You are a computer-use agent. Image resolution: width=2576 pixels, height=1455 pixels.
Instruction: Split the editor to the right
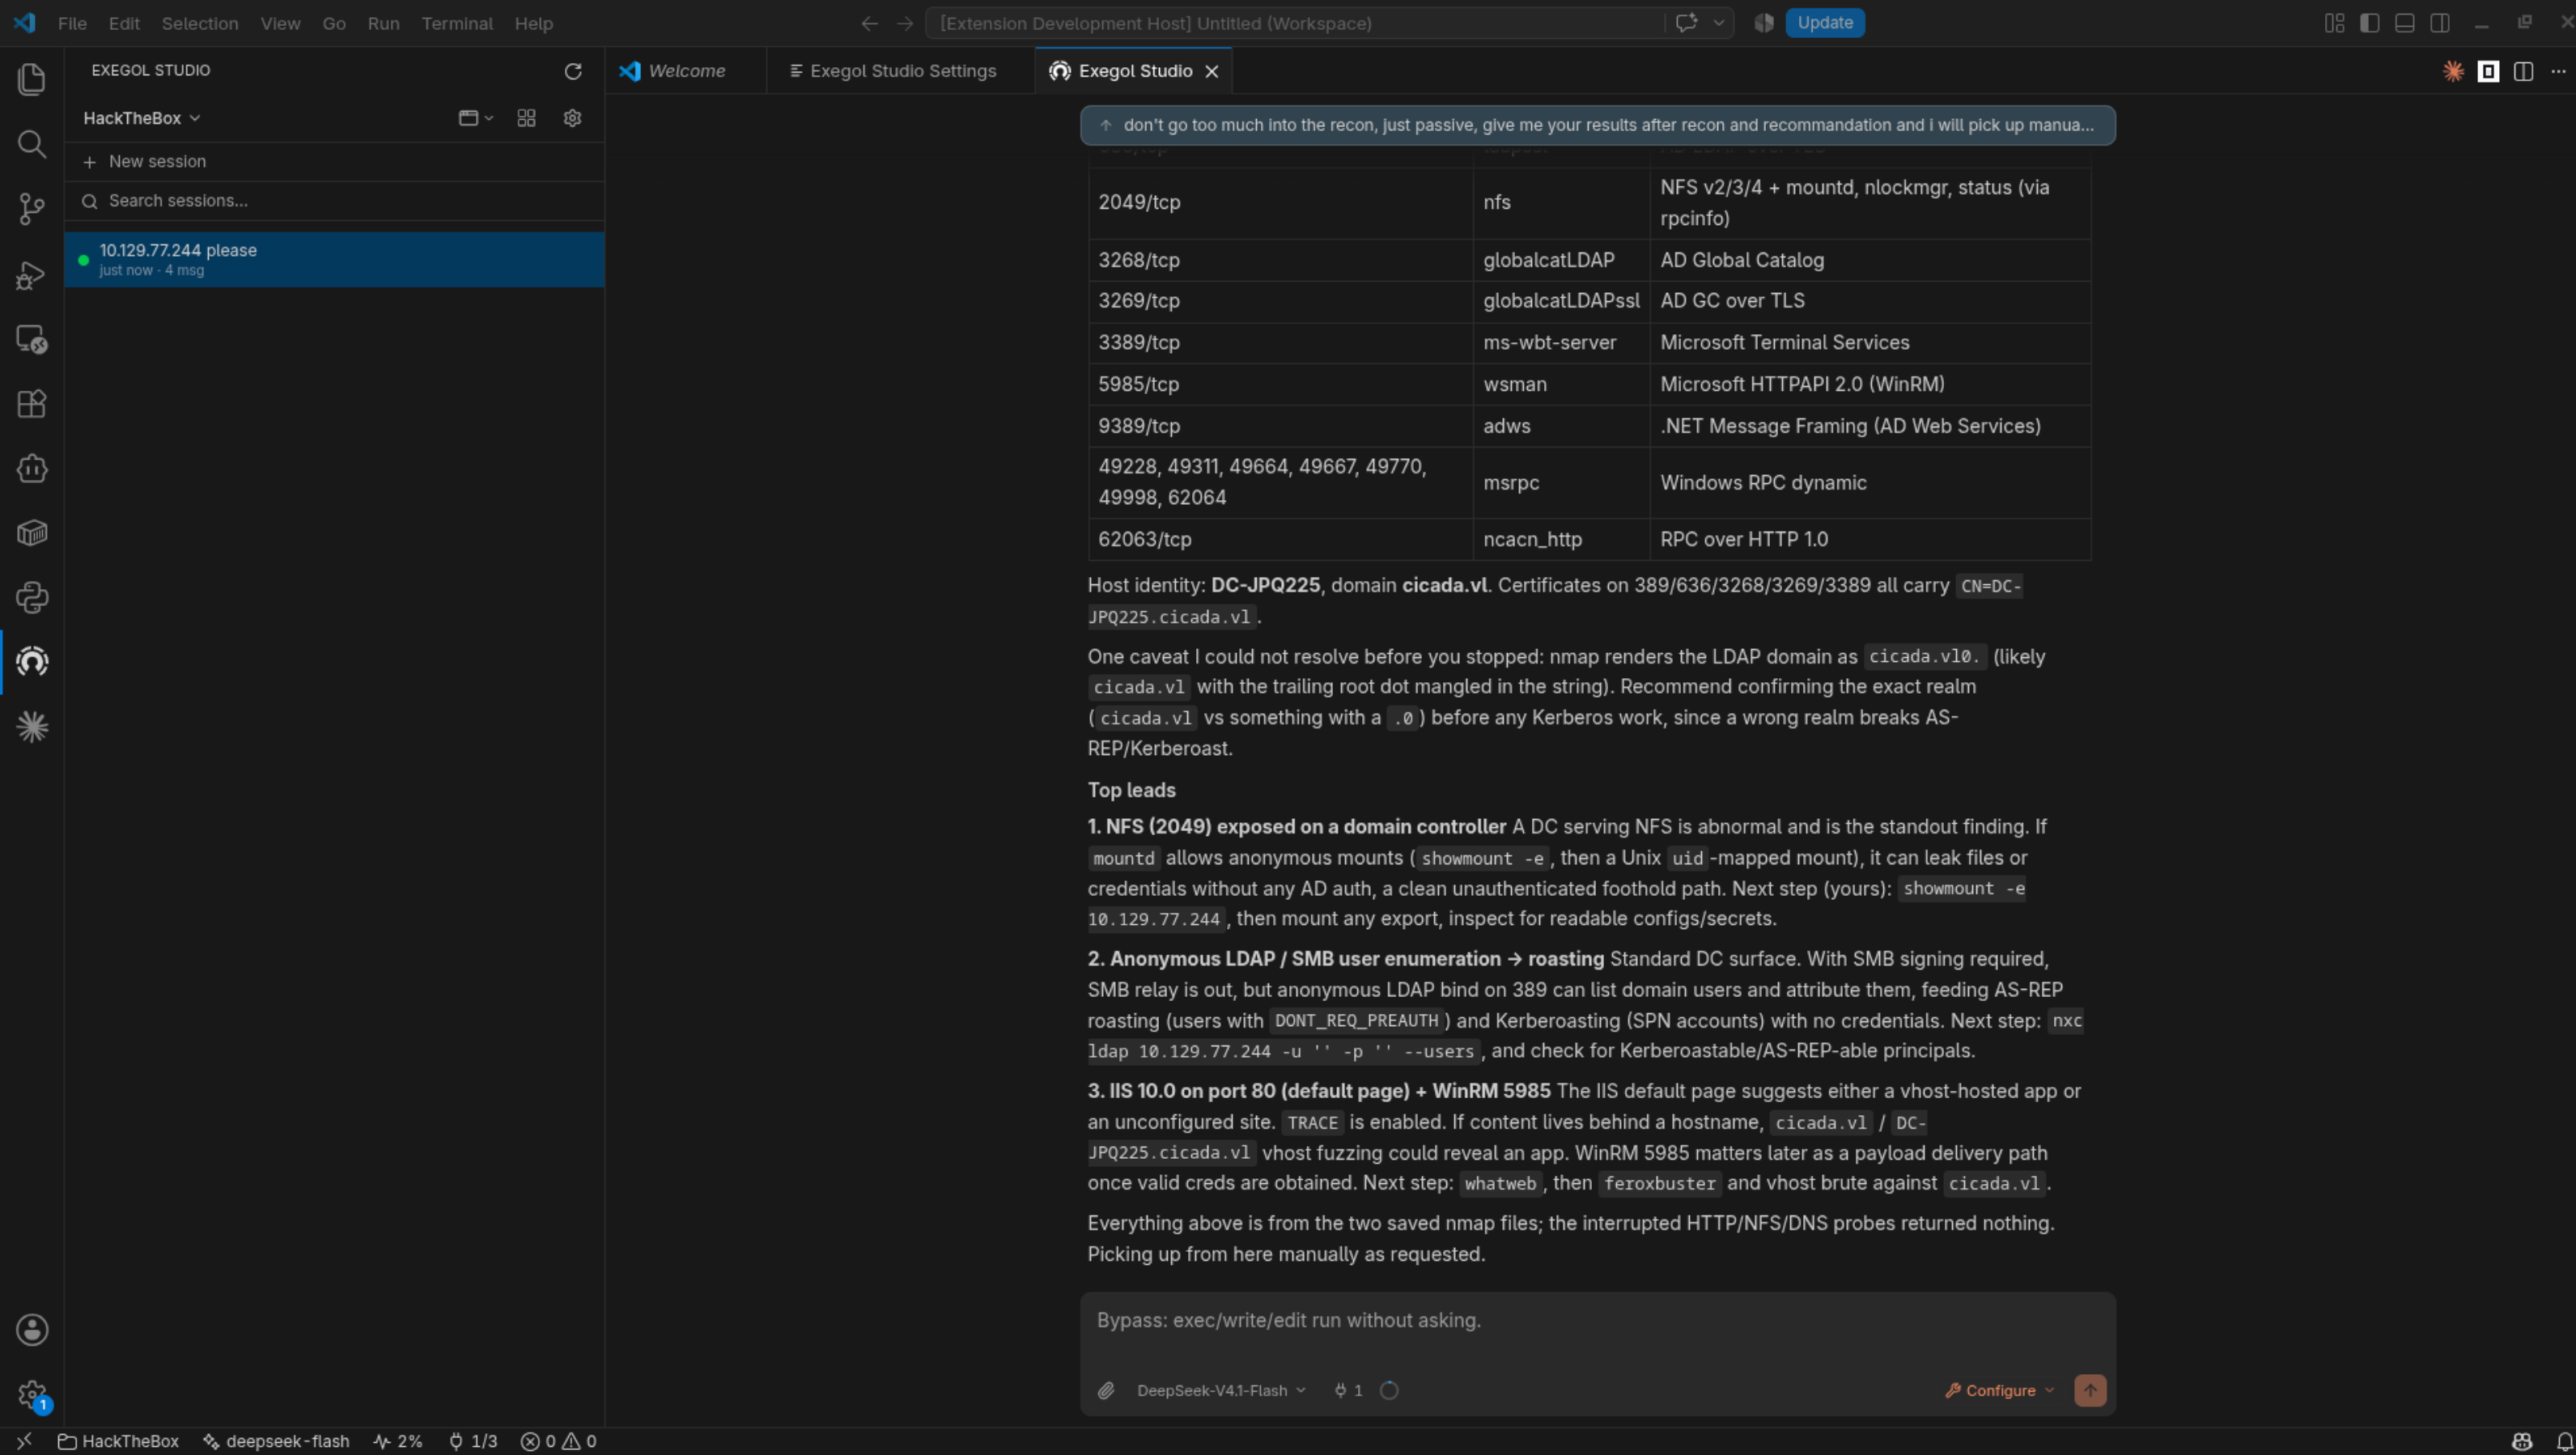[x=2524, y=71]
